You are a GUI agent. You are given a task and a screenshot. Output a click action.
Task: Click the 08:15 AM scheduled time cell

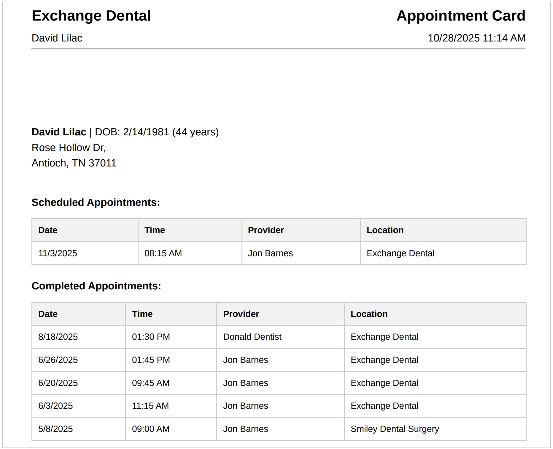point(163,253)
